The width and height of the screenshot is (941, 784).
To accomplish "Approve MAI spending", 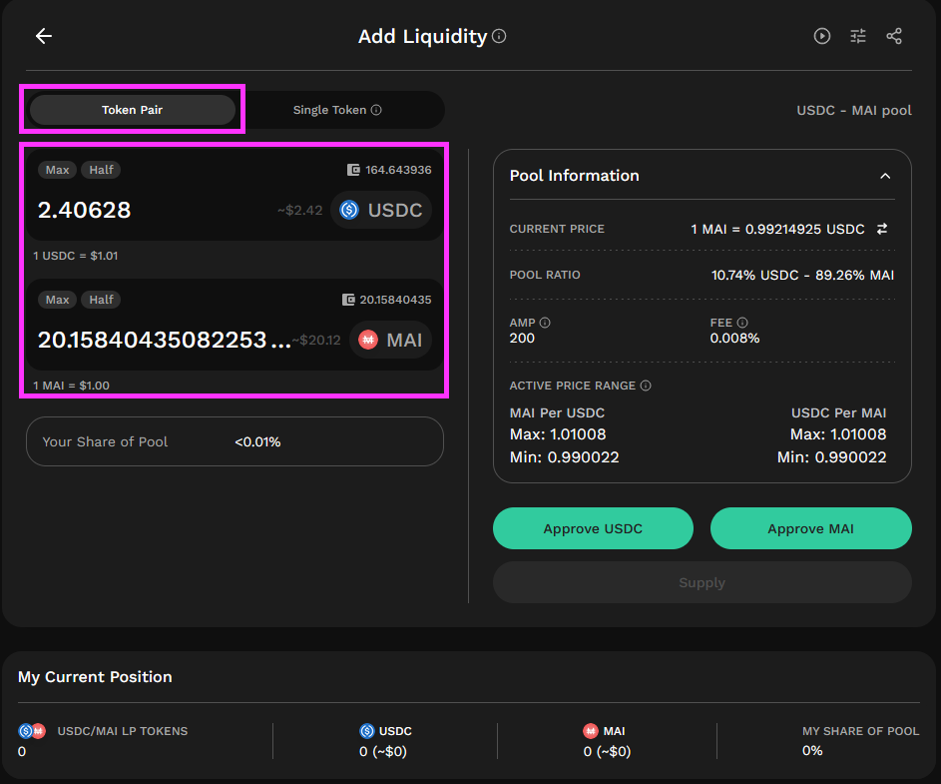I will tap(810, 528).
